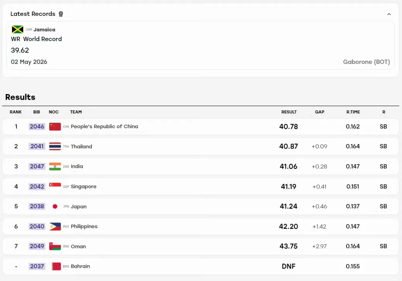Click the Japan flag icon
Image resolution: width=402 pixels, height=281 pixels.
point(55,206)
